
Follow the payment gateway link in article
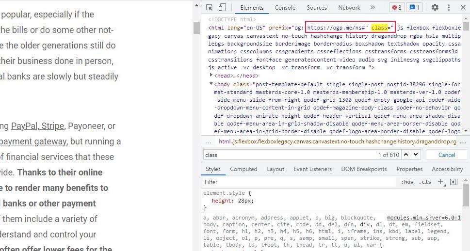(33, 141)
